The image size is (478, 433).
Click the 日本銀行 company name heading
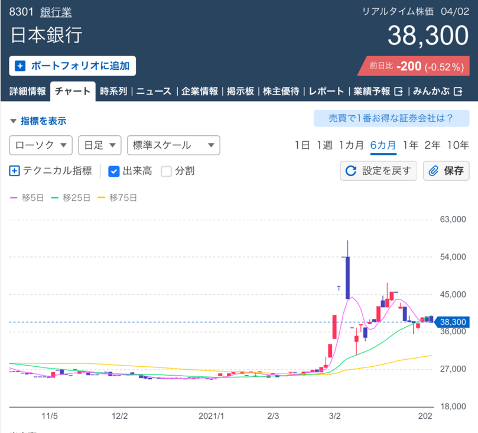[x=46, y=35]
